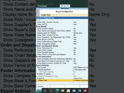Switch to PowerPoint in the taskbar

[x=85, y=91]
